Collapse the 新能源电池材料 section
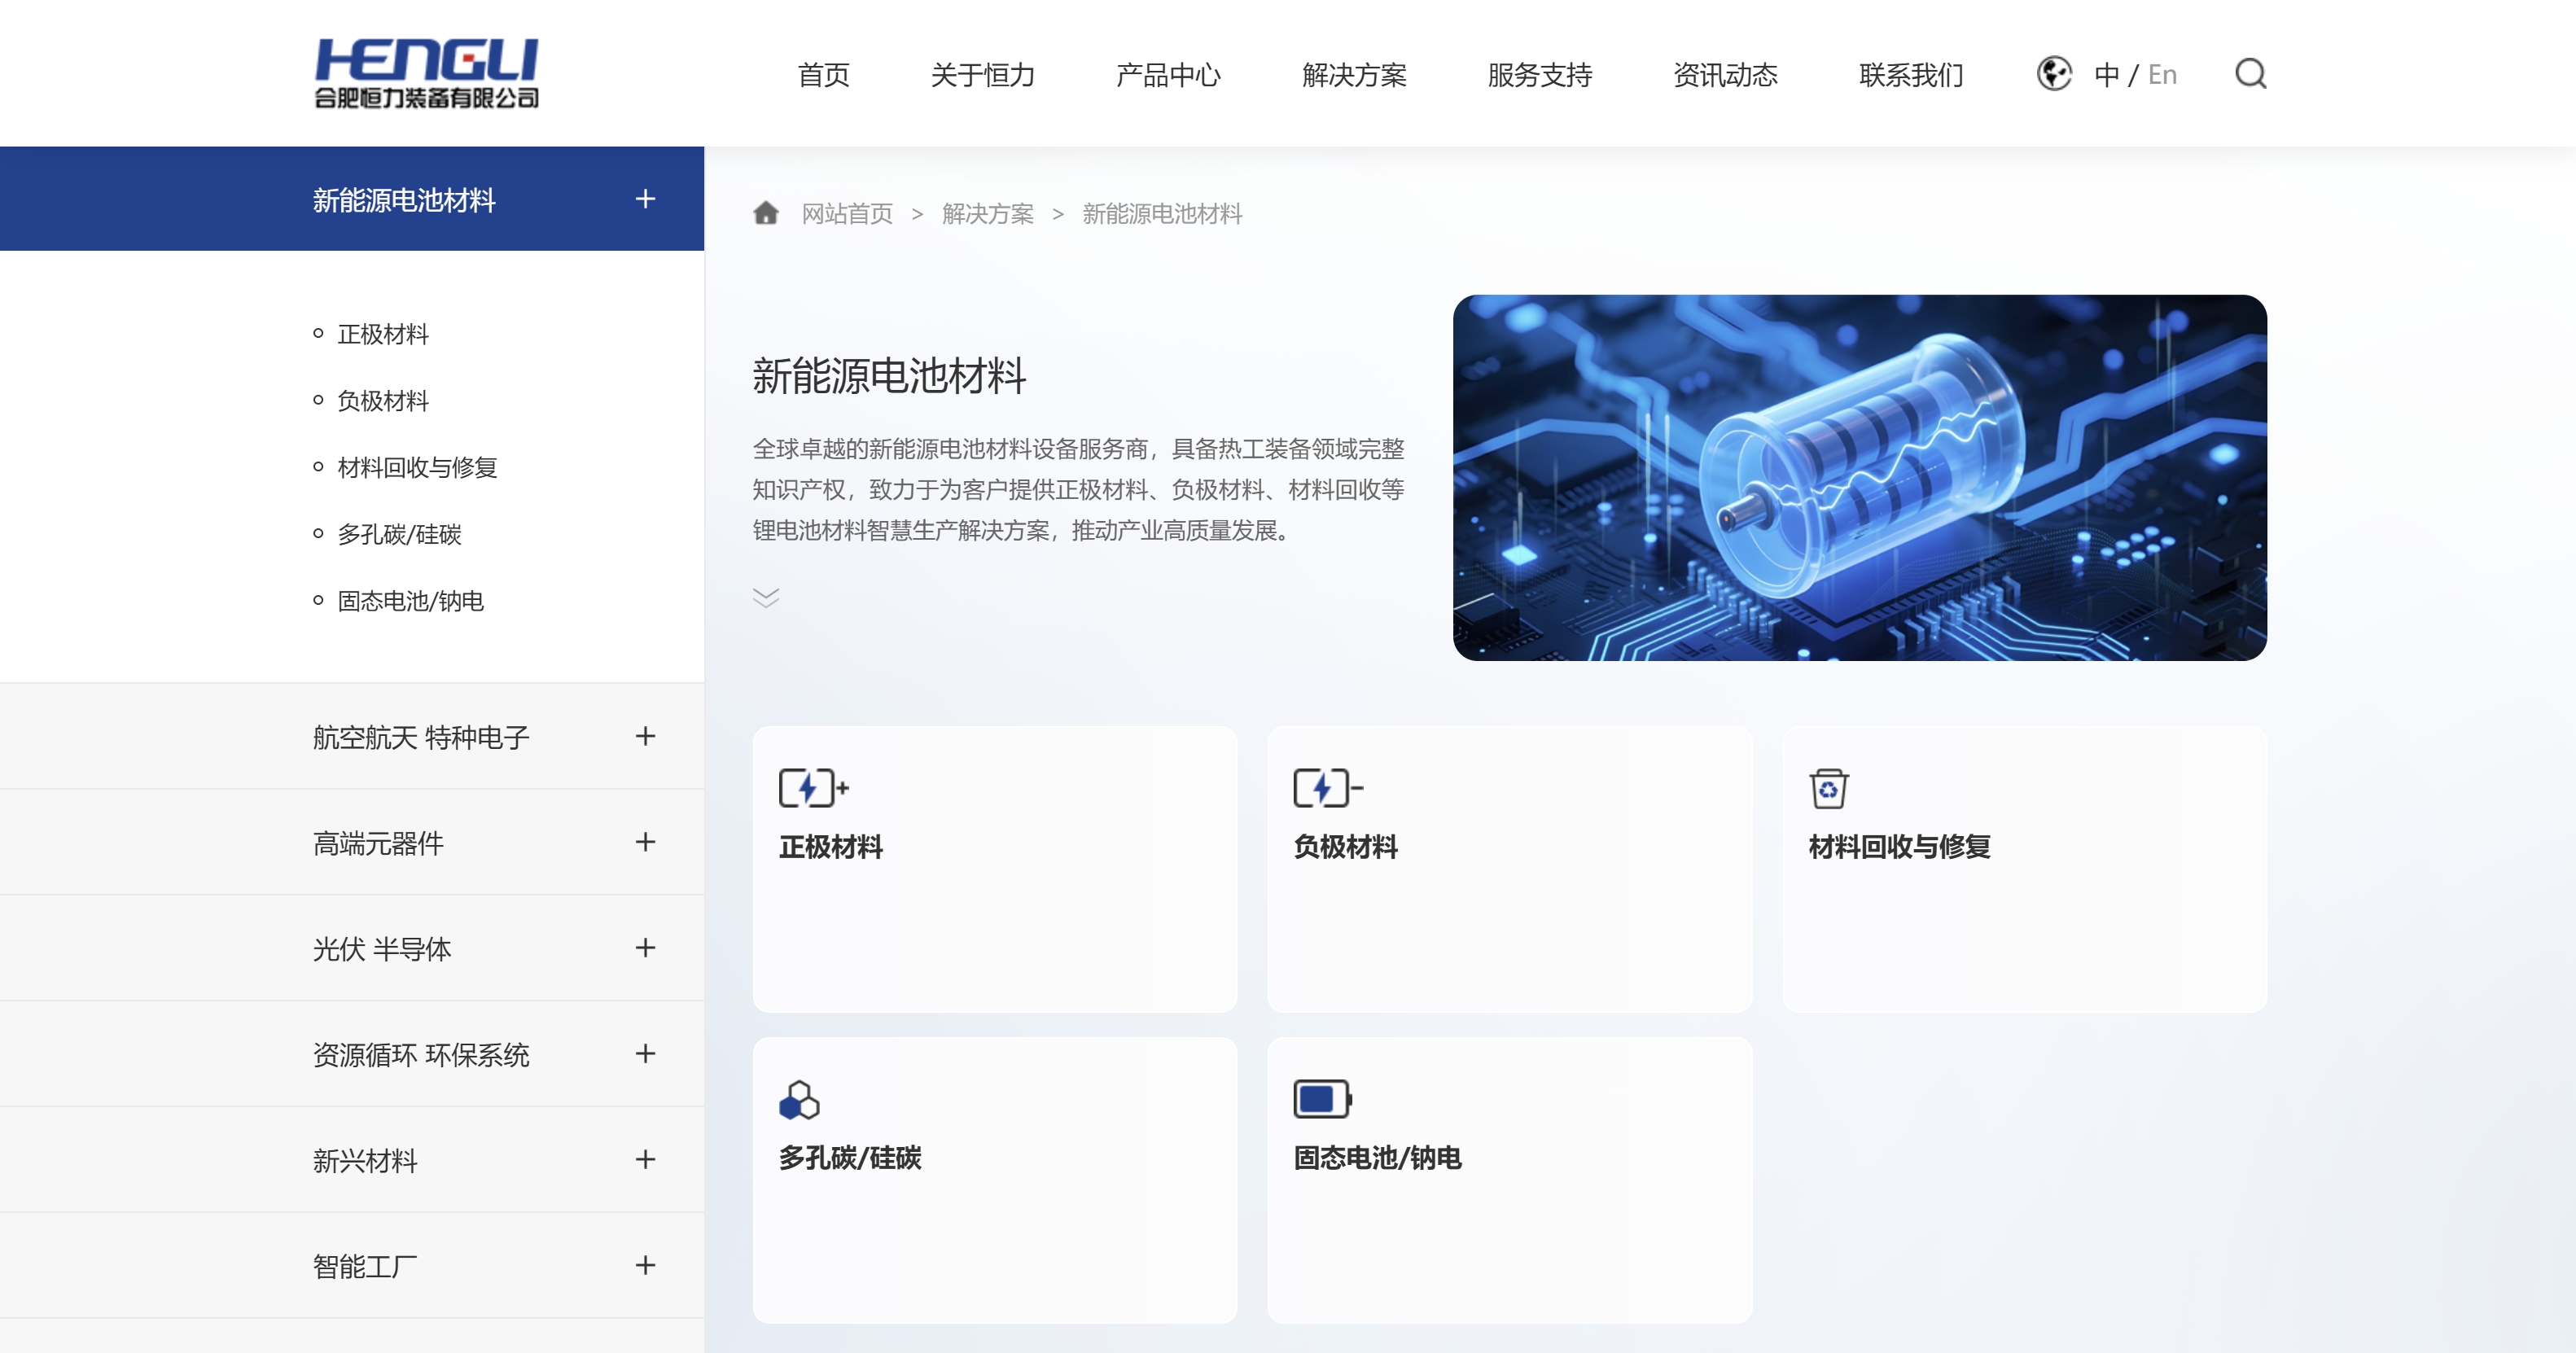2576x1353 pixels. coord(646,199)
